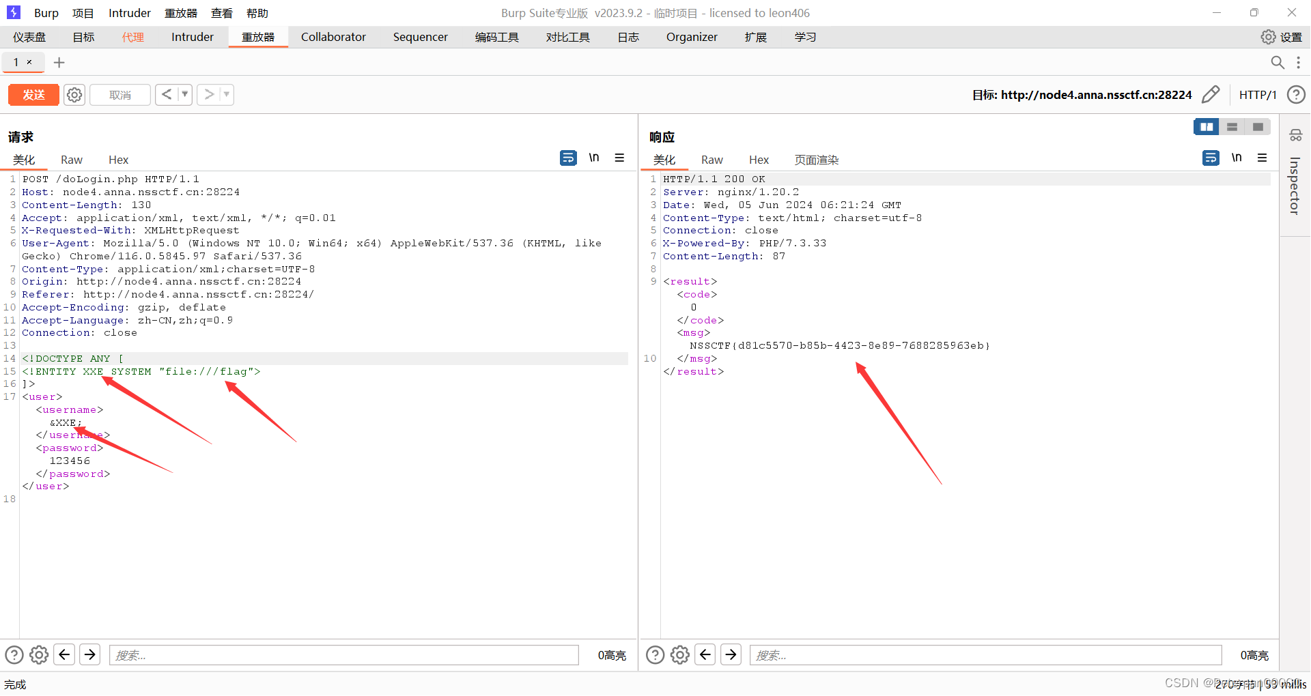
Task: Click the search magnifier on tab bar
Action: tap(1277, 62)
